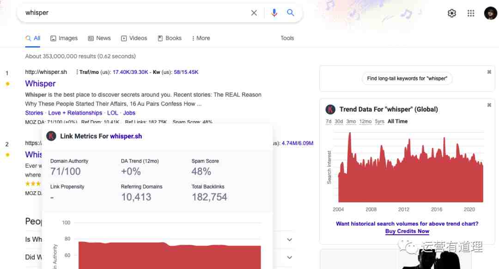The height and width of the screenshot is (269, 499).
Task: Click Find long-tail keywords for "whisper"
Action: (407, 79)
